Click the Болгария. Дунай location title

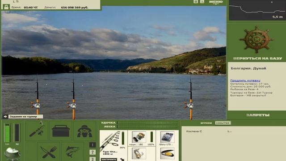point(248,68)
